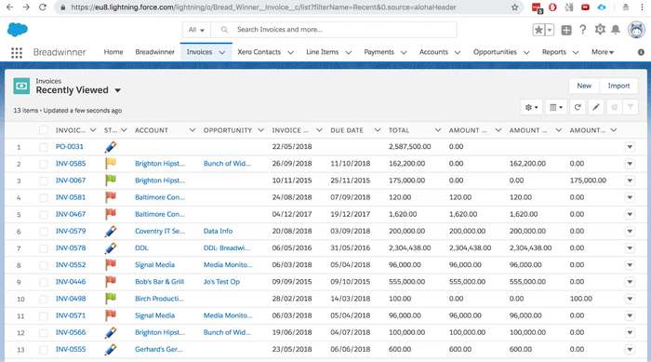The image size is (651, 362).
Task: Click red flag status for INV-0581
Action: (x=111, y=197)
